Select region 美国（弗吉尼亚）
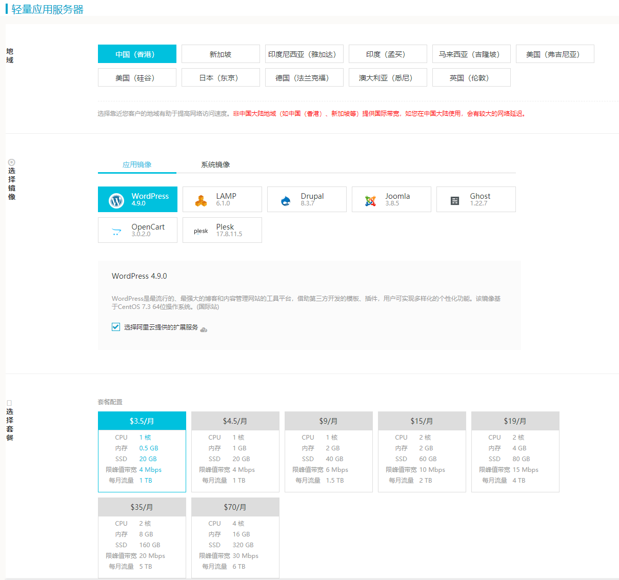 point(555,54)
